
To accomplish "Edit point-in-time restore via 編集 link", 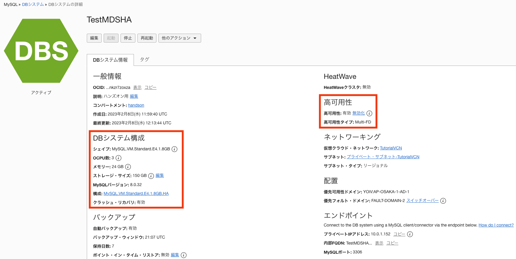I will (175, 255).
